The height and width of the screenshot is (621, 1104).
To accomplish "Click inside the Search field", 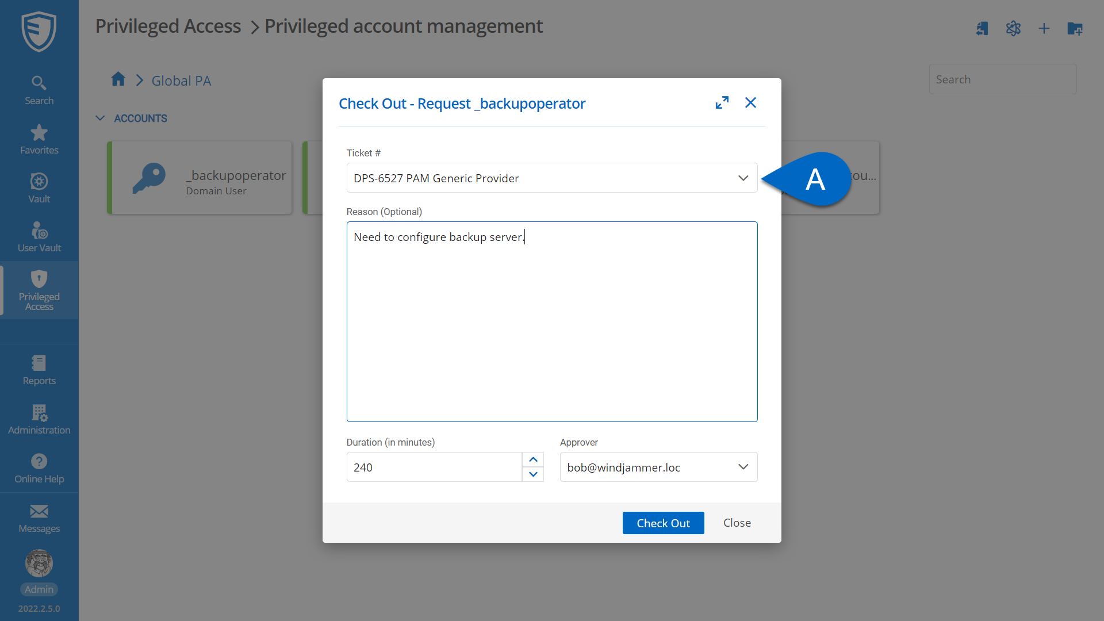I will tap(1003, 79).
